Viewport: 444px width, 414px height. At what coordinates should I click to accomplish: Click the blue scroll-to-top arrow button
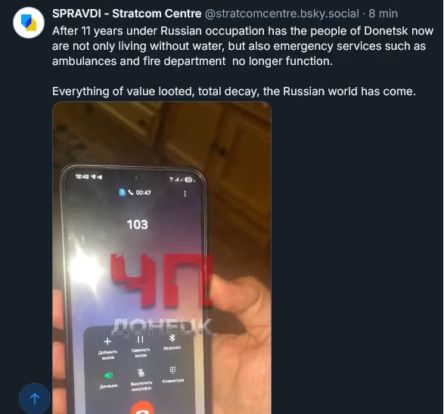pyautogui.click(x=35, y=399)
